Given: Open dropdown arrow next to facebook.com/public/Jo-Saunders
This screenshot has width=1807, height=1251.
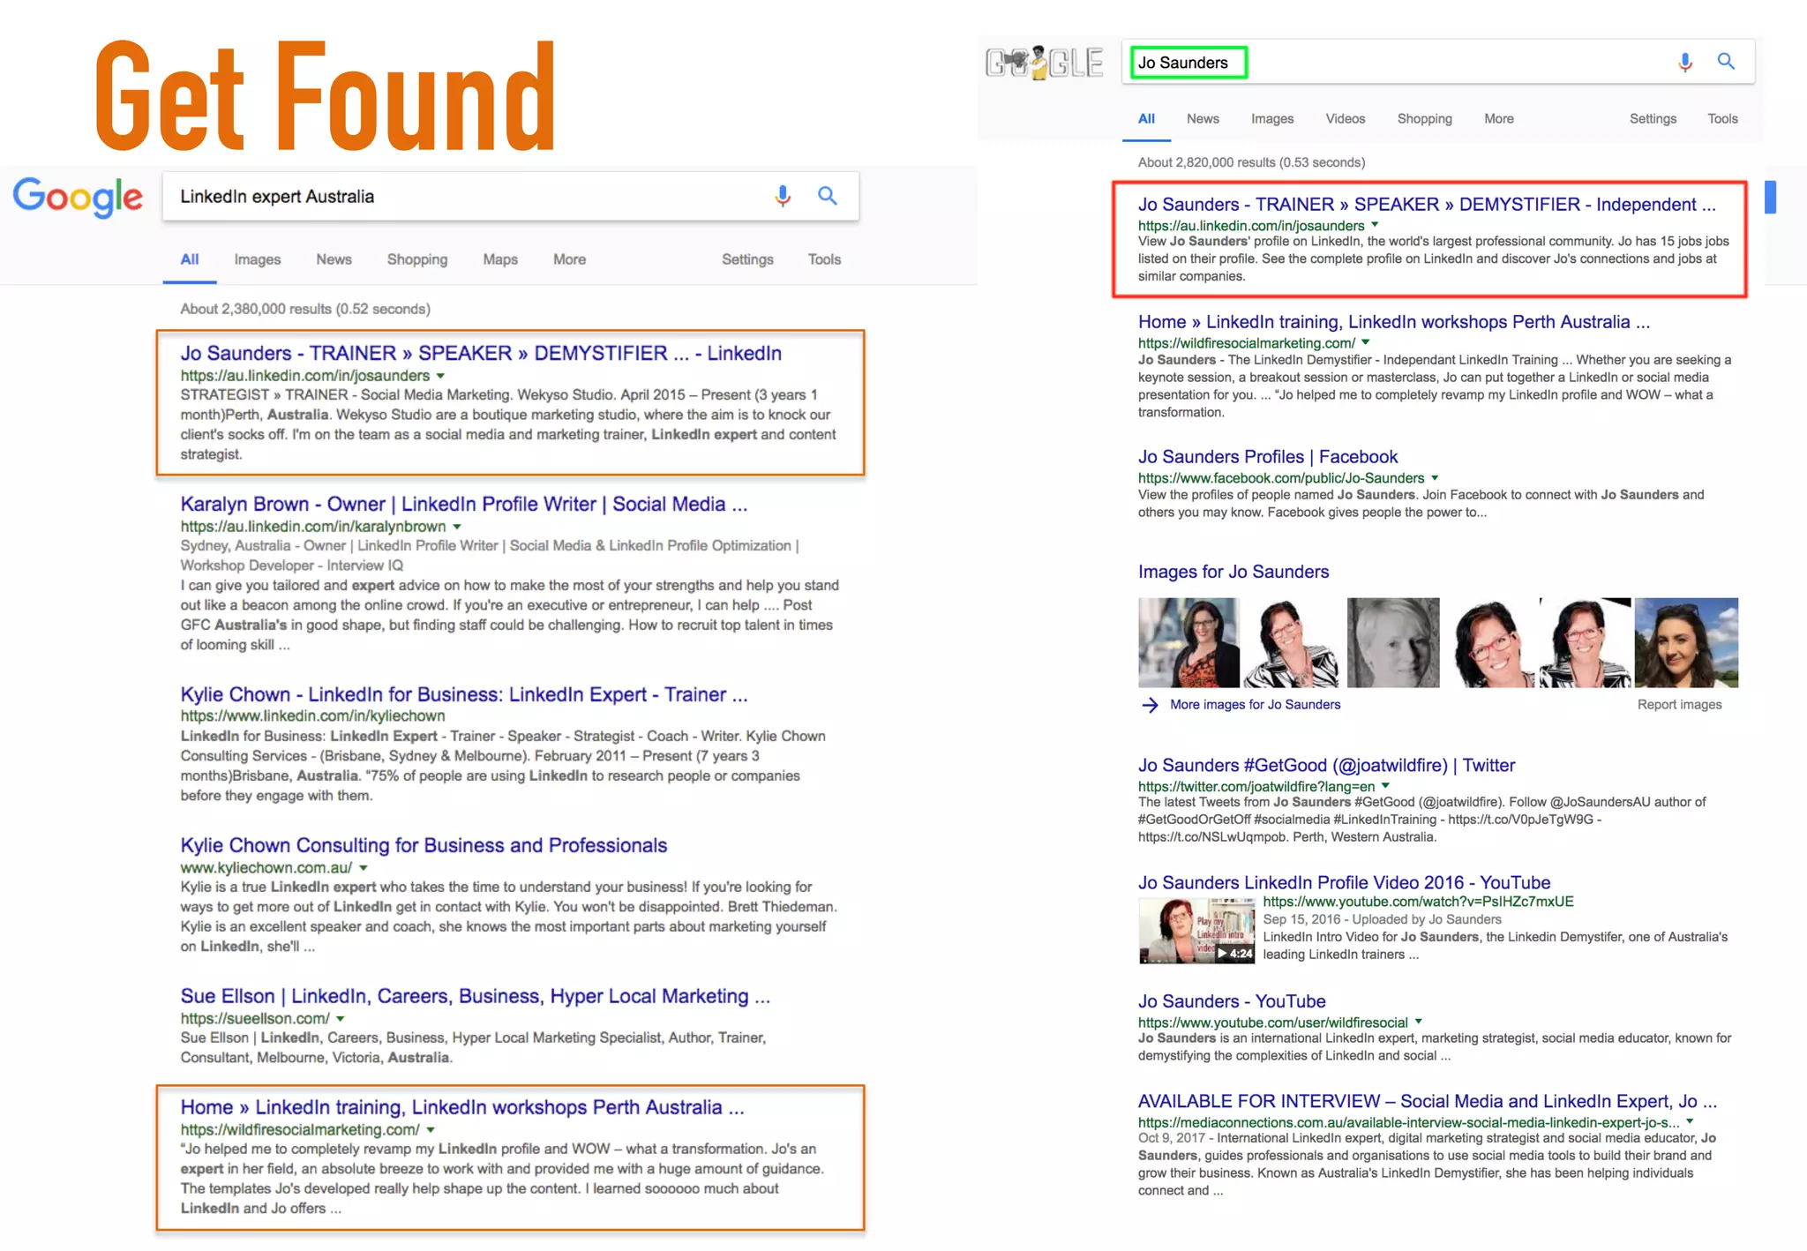Looking at the screenshot, I should tap(1435, 477).
